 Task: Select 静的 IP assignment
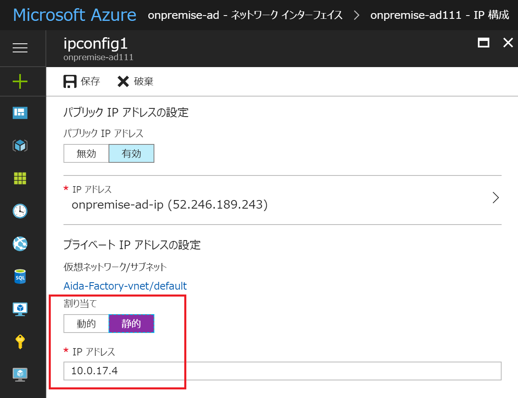click(x=131, y=324)
